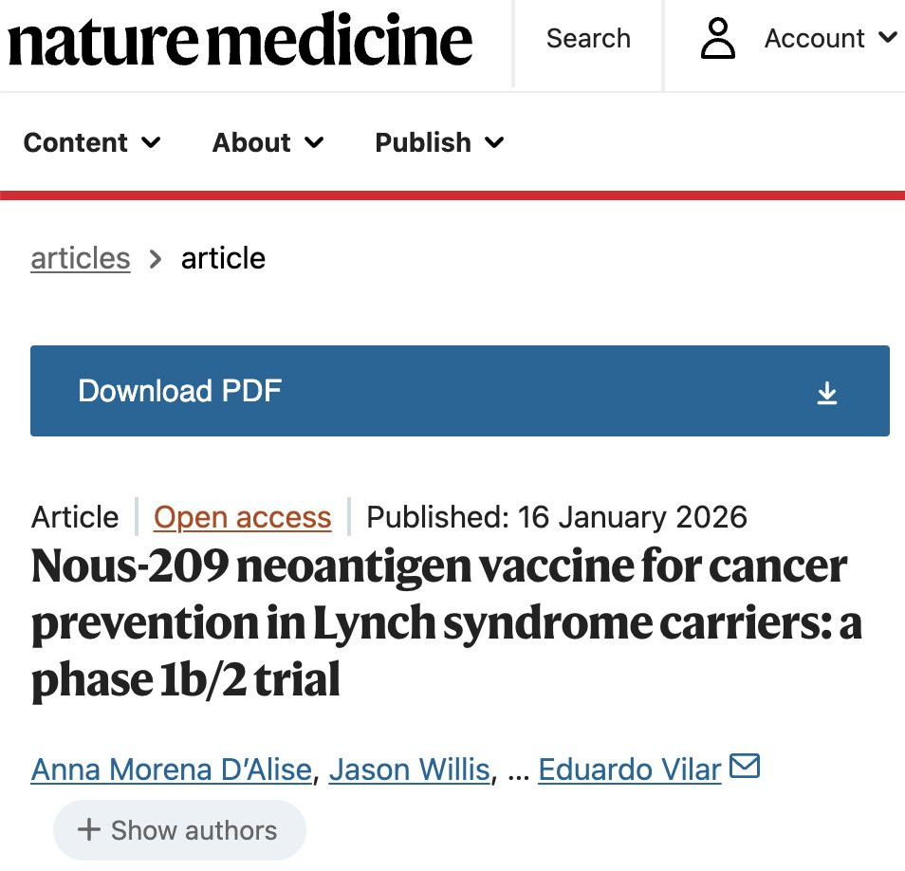Click the download arrow icon
Image resolution: width=905 pixels, height=871 pixels.
[827, 393]
